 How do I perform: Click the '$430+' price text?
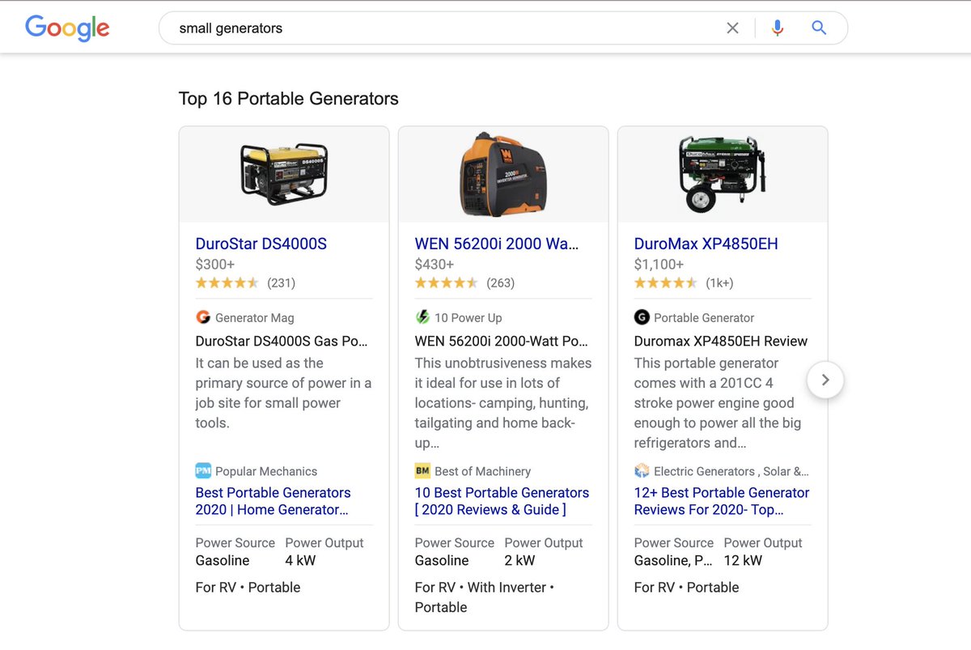click(x=435, y=265)
